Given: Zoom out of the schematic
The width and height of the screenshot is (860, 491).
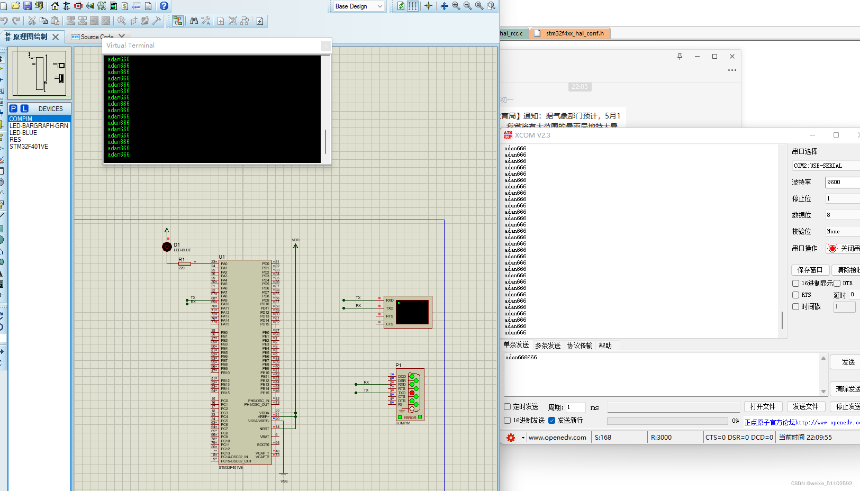Looking at the screenshot, I should pos(467,6).
